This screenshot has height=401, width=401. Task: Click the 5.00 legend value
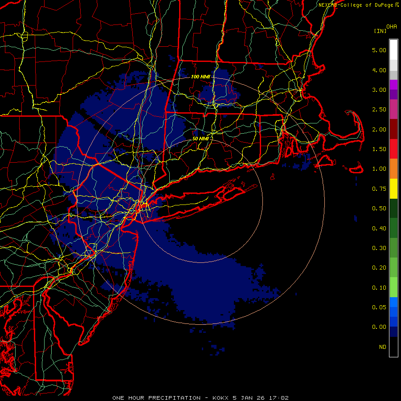pos(379,50)
